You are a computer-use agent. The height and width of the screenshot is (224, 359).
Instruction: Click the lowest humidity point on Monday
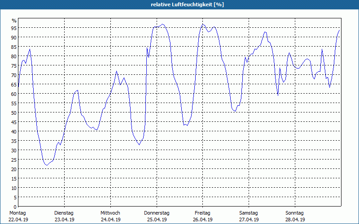[x=47, y=165]
